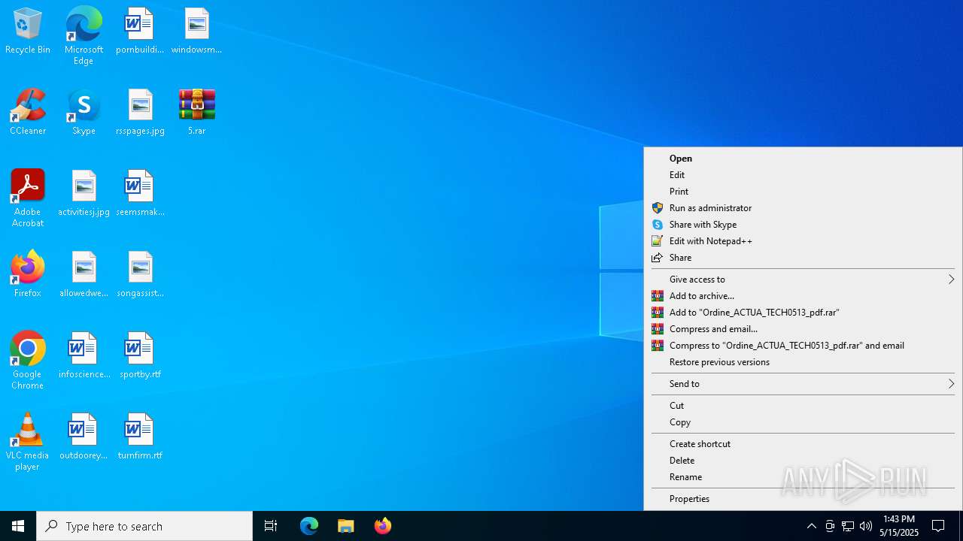963x541 pixels.
Task: Expand the Give access to submenu
Action: click(803, 280)
